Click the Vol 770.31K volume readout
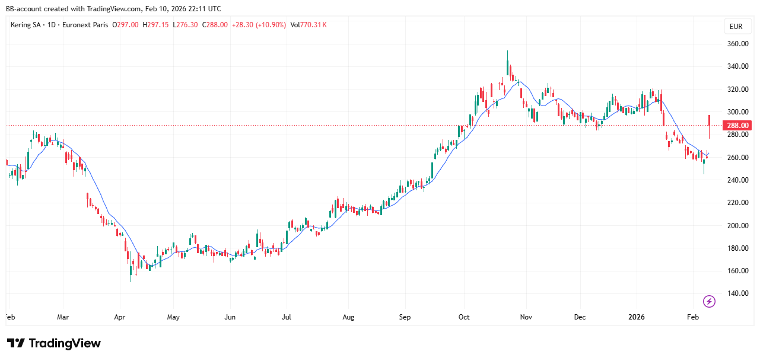The height and width of the screenshot is (361, 760). tap(309, 25)
